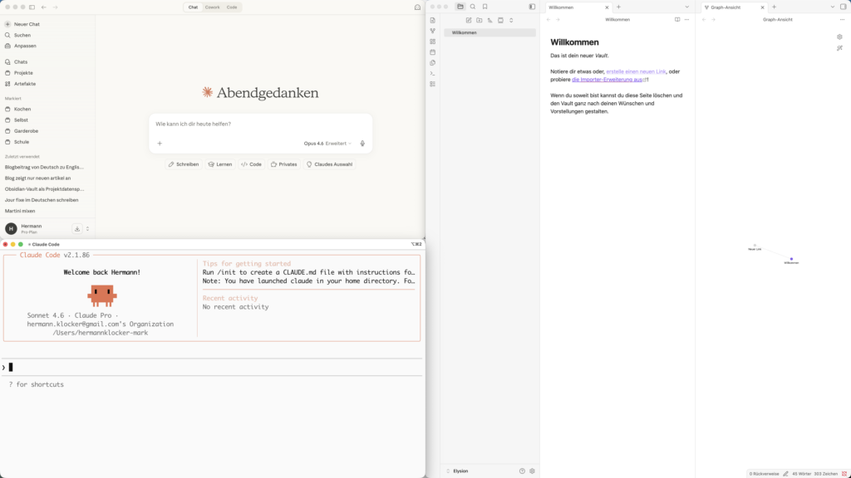This screenshot has height=478, width=851.
Task: Open the Obsidian search magnifier icon
Action: tap(473, 7)
